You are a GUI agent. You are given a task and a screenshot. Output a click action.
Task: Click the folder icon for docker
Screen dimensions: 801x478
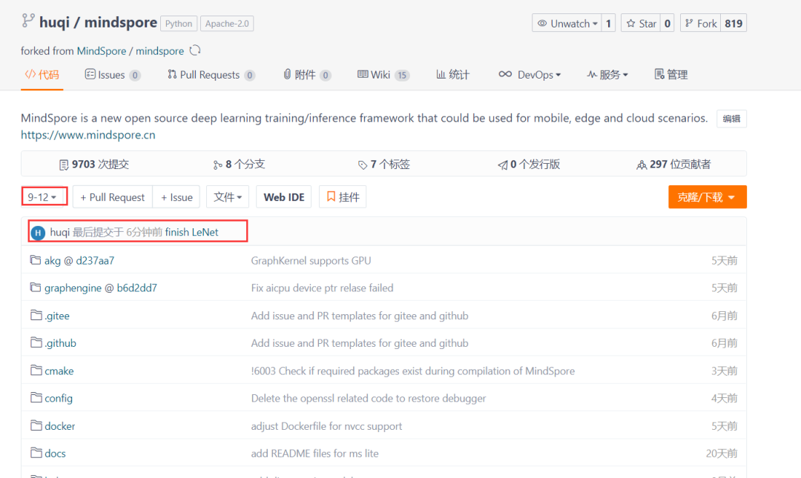click(36, 425)
